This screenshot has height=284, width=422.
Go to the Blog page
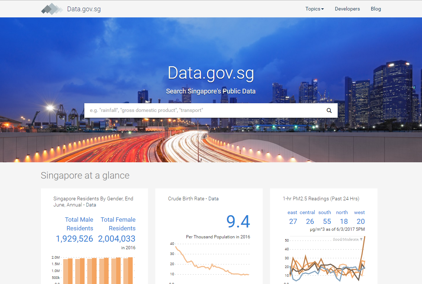[x=376, y=9]
